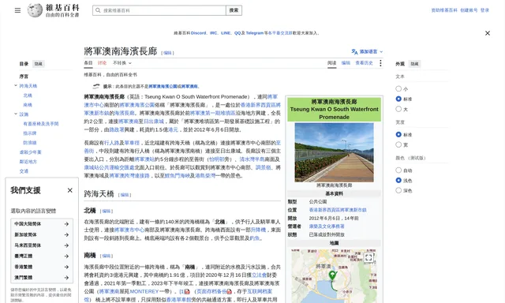The height and width of the screenshot is (303, 505).
Task: Click the Wikipedia globe logo
Action: tap(35, 10)
